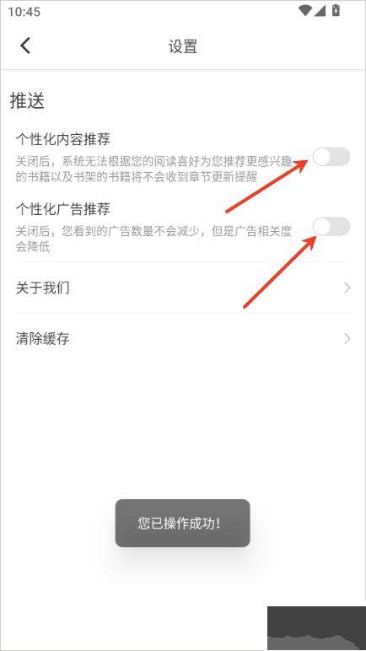Screen dimensions: 366x651
Task: Toggle 个性化广告推荐 switch
Action: click(331, 226)
